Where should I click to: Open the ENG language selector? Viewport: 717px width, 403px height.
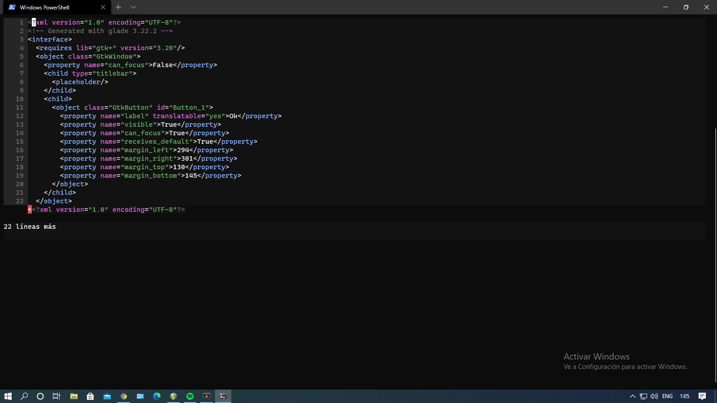(x=667, y=396)
